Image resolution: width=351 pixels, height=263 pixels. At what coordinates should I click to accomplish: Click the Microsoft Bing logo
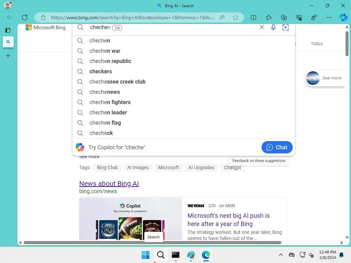click(46, 27)
